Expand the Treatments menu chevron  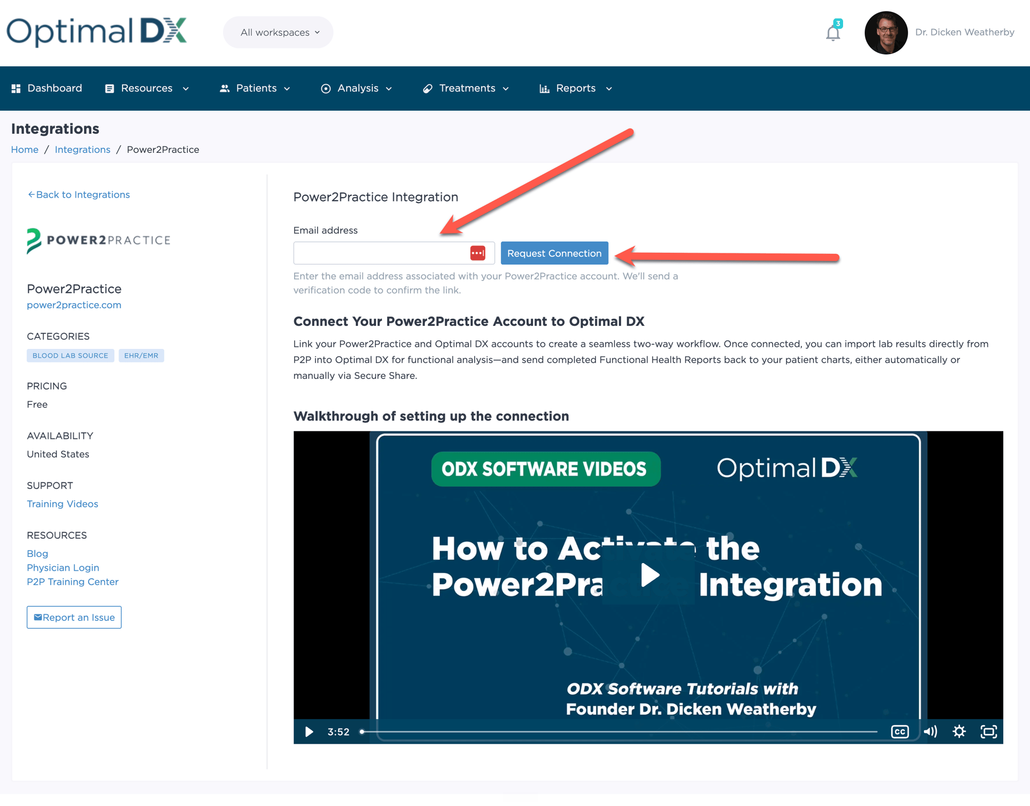pos(506,89)
